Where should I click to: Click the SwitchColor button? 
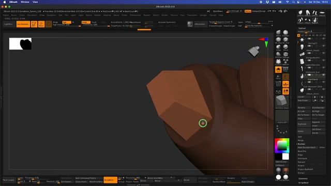tap(281, 162)
